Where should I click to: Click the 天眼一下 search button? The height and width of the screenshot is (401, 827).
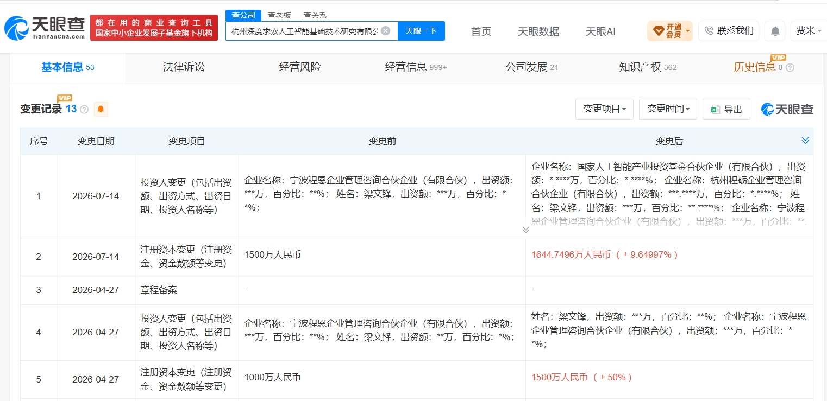421,31
